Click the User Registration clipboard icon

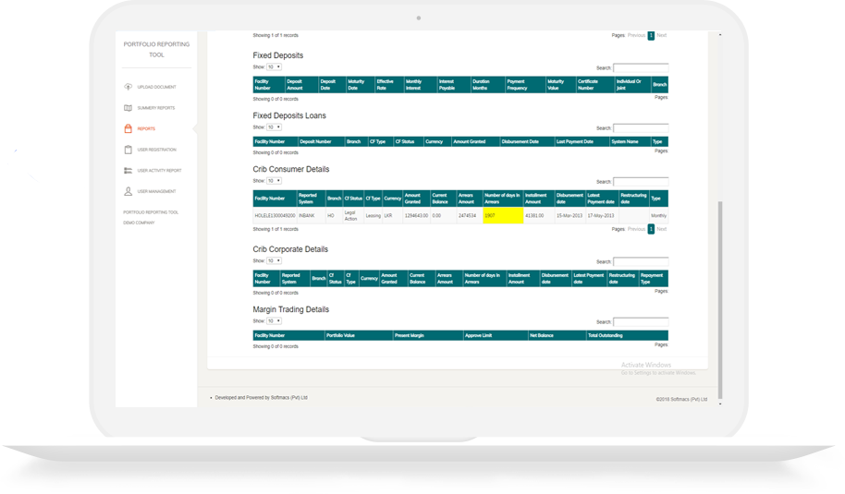128,150
